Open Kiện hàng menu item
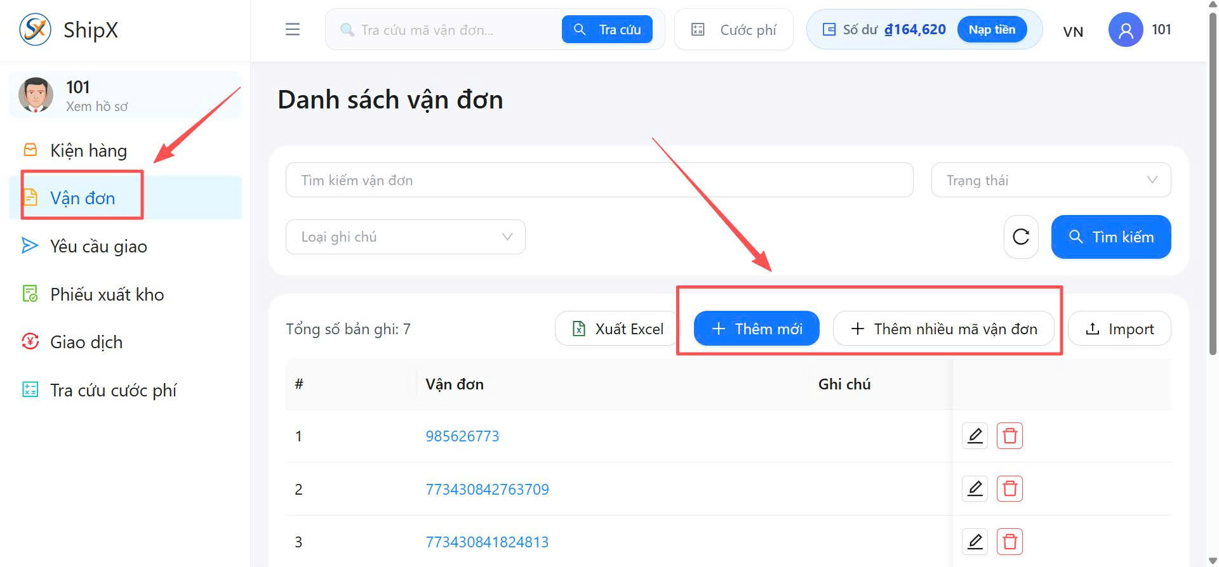The image size is (1219, 567). 125,150
